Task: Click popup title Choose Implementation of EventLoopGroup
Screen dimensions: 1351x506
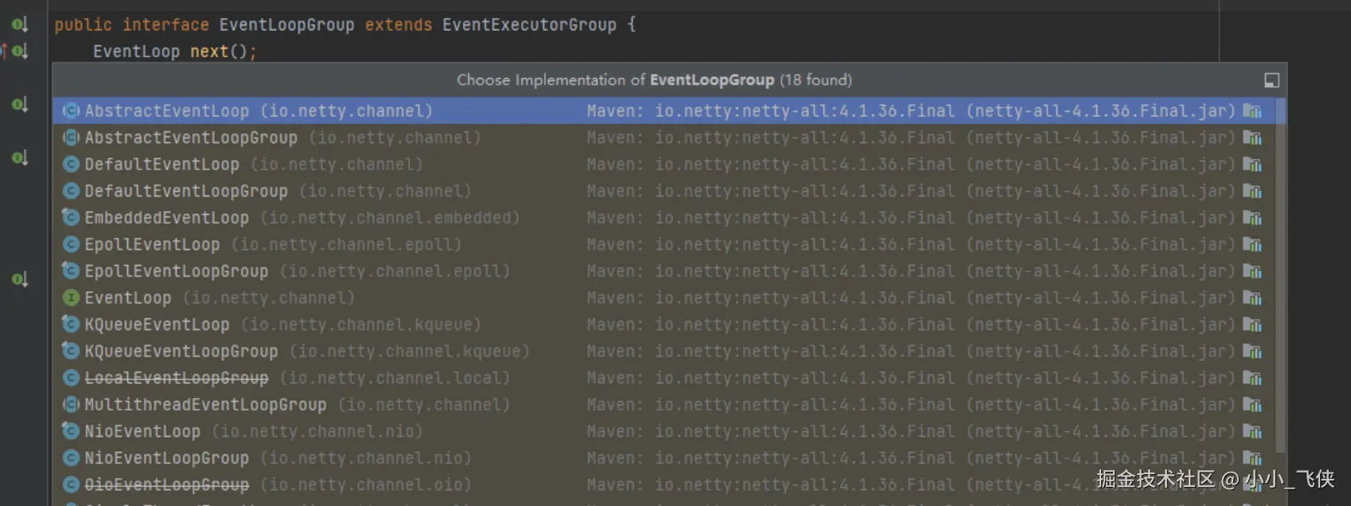Action: click(x=654, y=80)
